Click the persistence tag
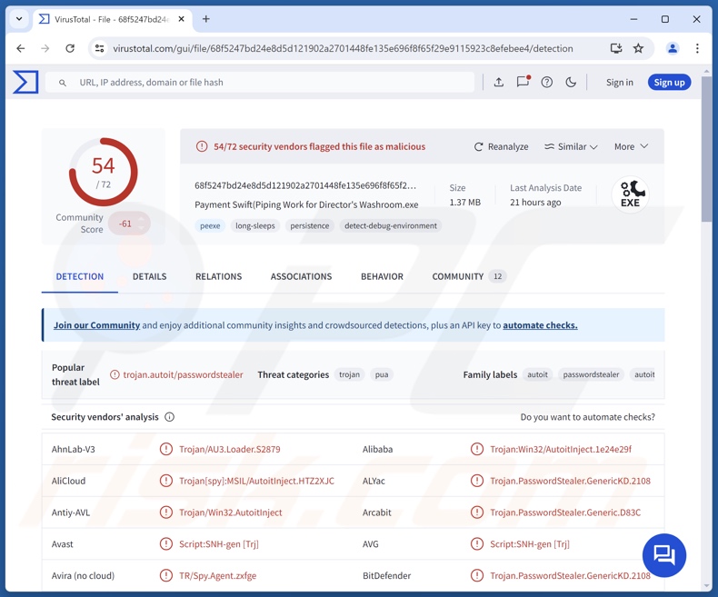718x597 pixels. (310, 225)
